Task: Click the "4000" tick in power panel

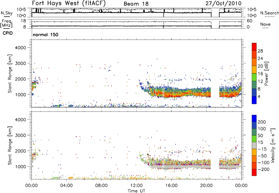Action: click(x=21, y=48)
